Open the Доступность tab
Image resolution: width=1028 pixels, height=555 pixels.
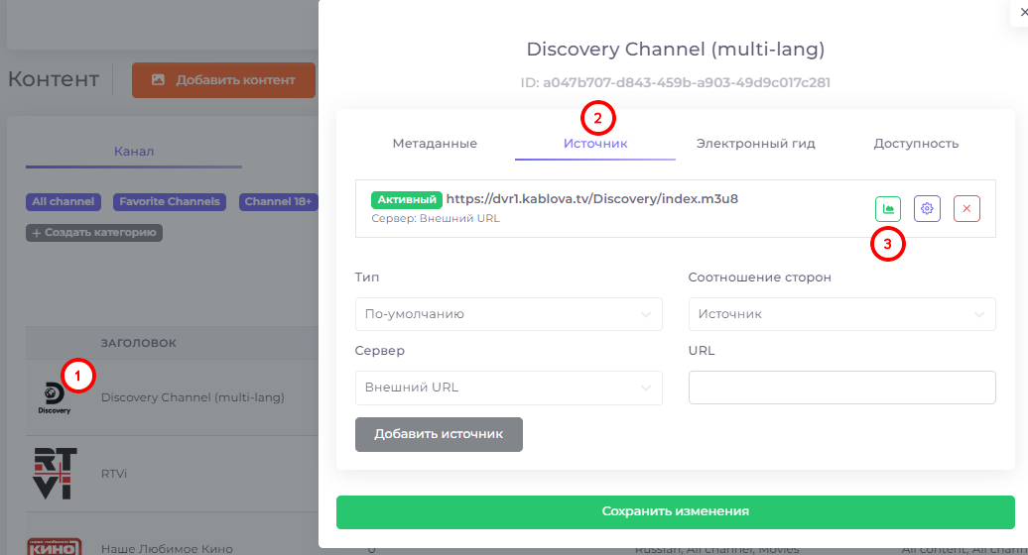pyautogui.click(x=916, y=144)
